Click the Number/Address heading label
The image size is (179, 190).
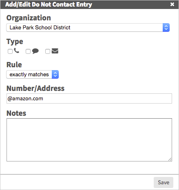pyautogui.click(x=35, y=88)
